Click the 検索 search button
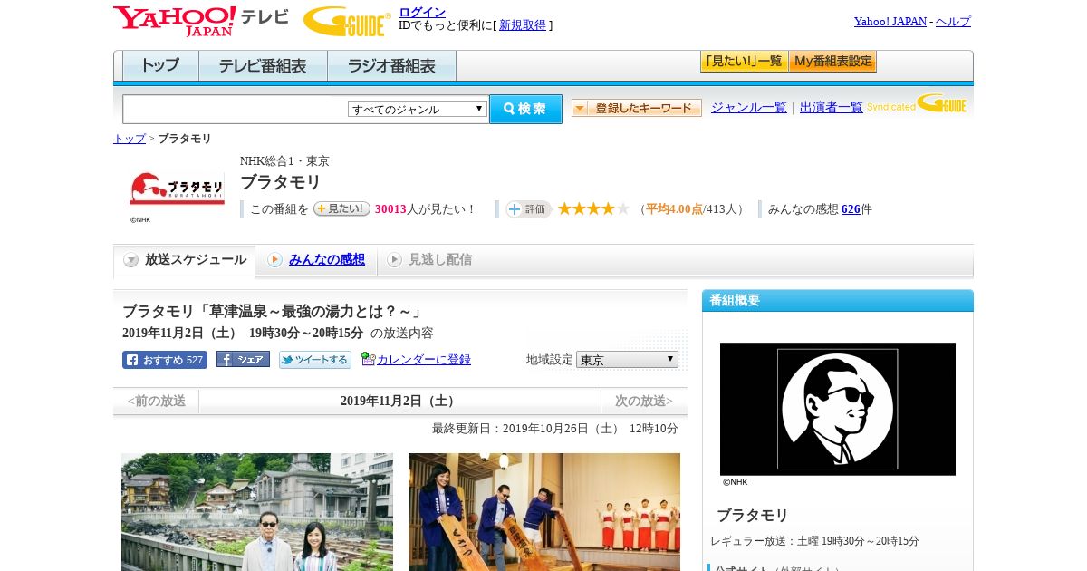Viewport: 1087px width, 571px height. pos(525,109)
